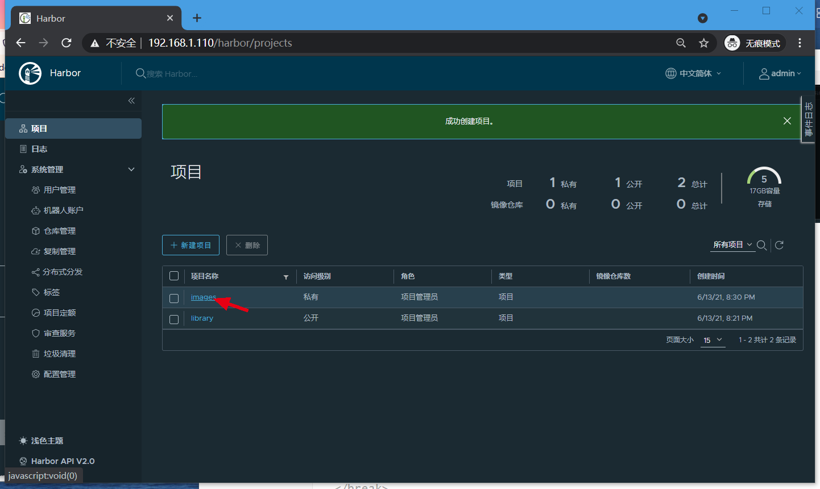
Task: Go forward with the browser forward arrow
Action: (x=44, y=43)
